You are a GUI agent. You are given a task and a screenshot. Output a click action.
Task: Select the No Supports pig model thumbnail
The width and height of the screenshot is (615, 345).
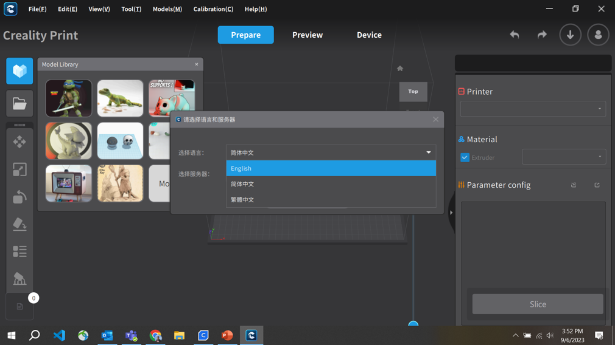(x=172, y=98)
